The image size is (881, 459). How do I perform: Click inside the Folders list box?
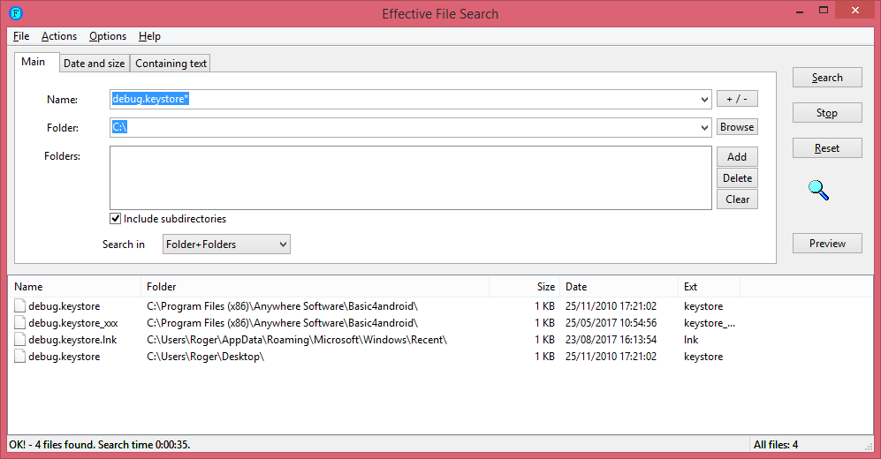[410, 177]
